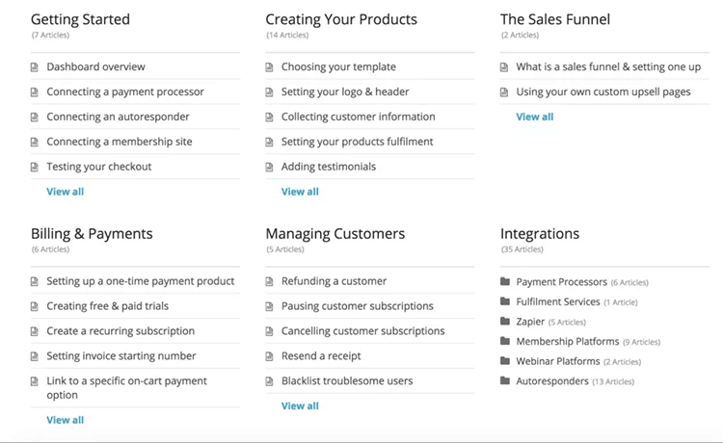Open Using your own custom upsell pages

coord(603,92)
